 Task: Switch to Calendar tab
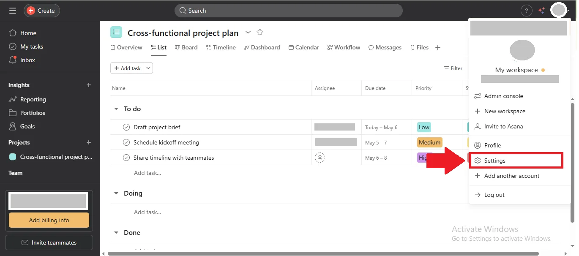click(x=304, y=47)
